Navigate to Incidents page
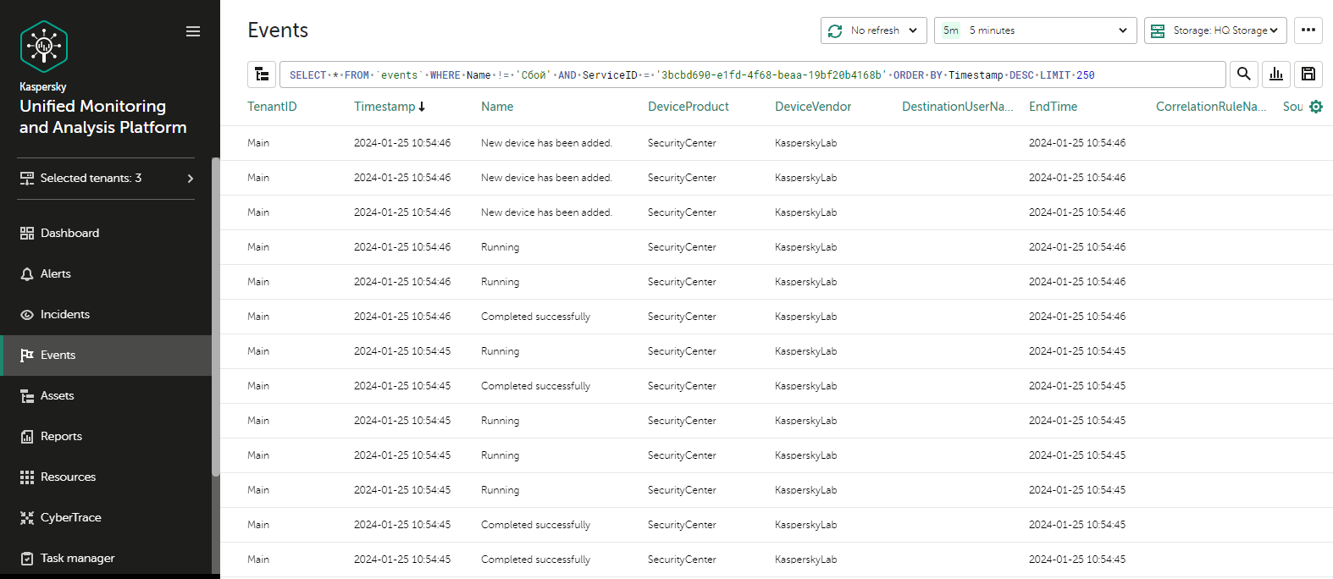The width and height of the screenshot is (1333, 579). (65, 314)
